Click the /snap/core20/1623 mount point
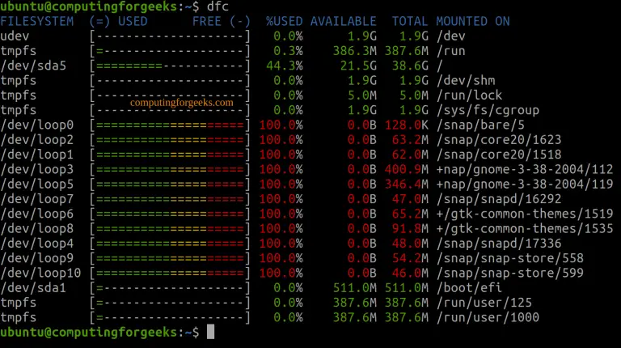Image resolution: width=621 pixels, height=348 pixels. coord(499,140)
